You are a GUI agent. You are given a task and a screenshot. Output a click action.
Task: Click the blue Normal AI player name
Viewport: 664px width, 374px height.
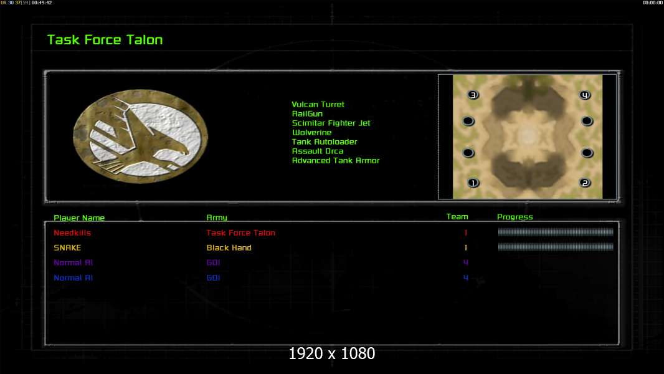click(x=74, y=278)
